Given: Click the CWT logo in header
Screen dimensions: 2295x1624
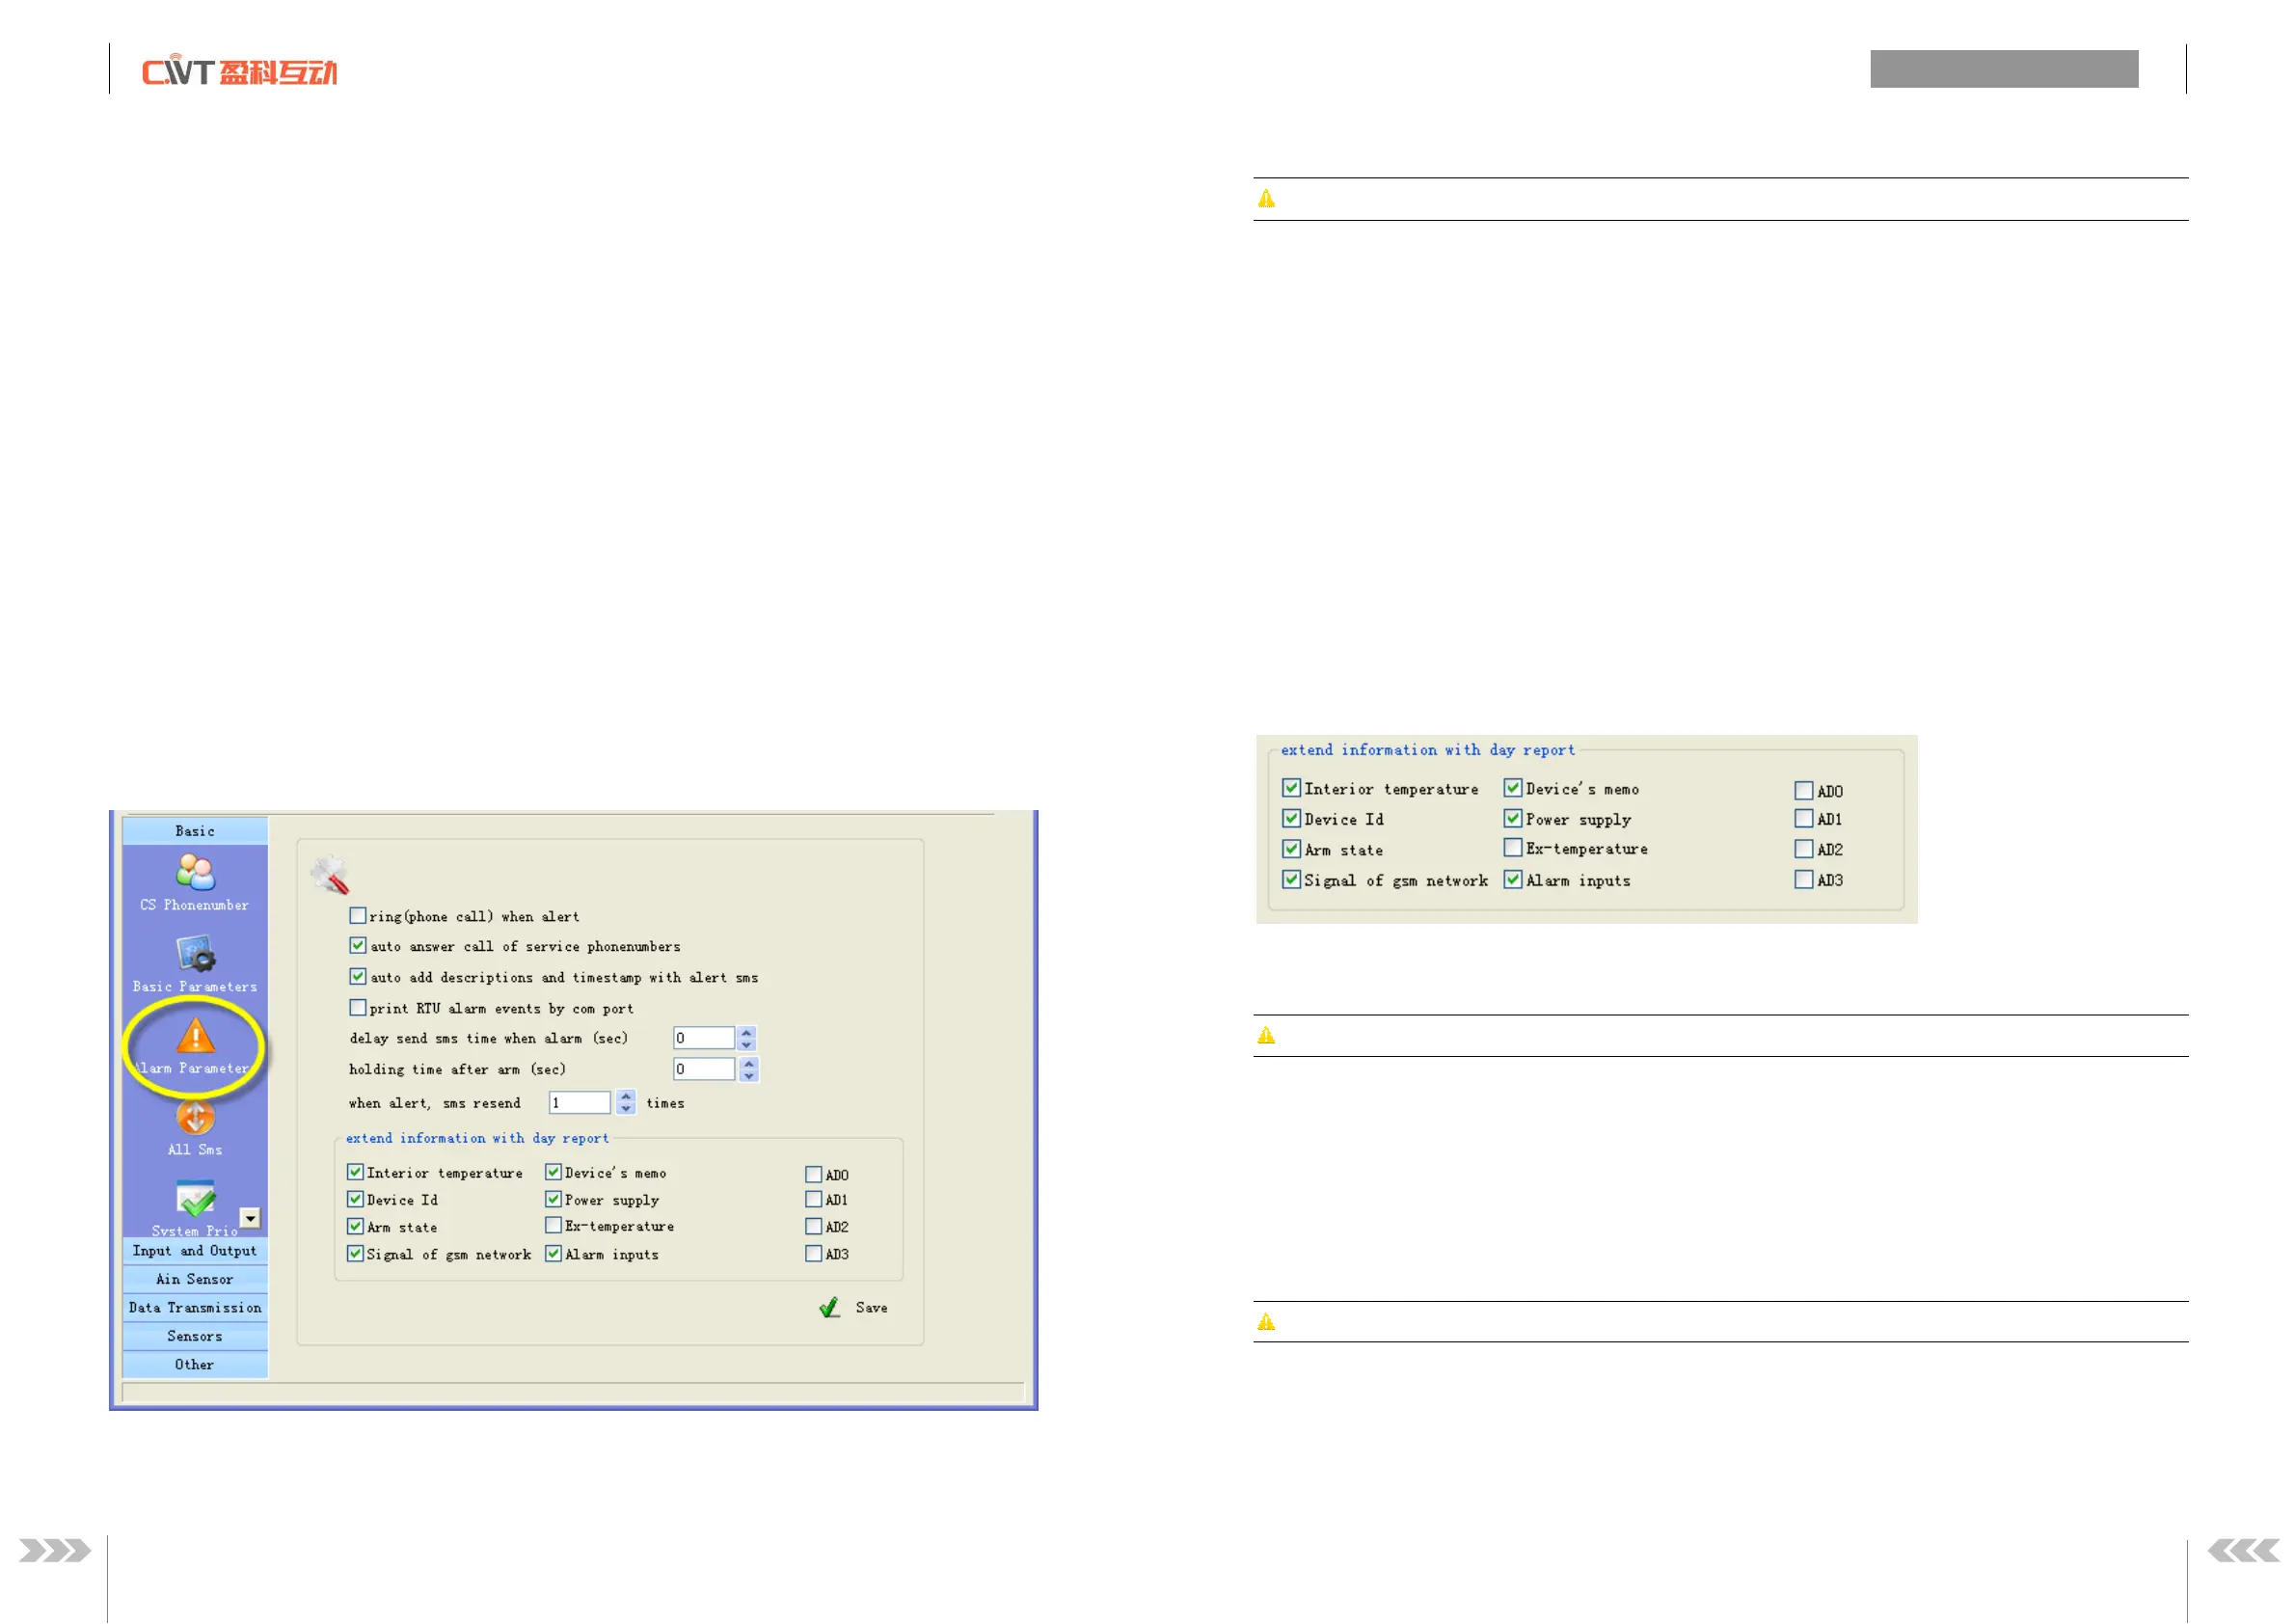Looking at the screenshot, I should 240,72.
